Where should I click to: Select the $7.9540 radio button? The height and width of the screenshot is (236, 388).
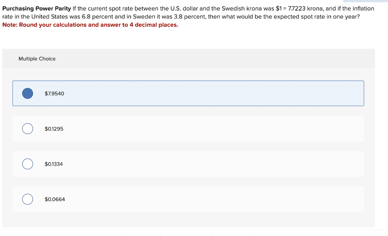pos(27,93)
